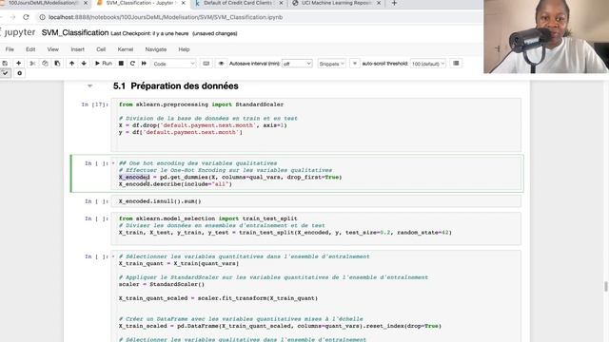Toggle the eye icon in toolbar
The width and height of the screenshot is (609, 342).
[221, 64]
